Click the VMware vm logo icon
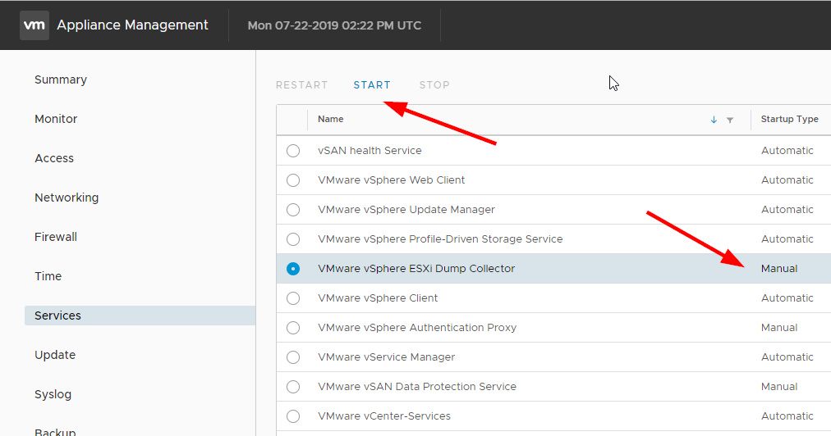The image size is (831, 436). coord(34,25)
